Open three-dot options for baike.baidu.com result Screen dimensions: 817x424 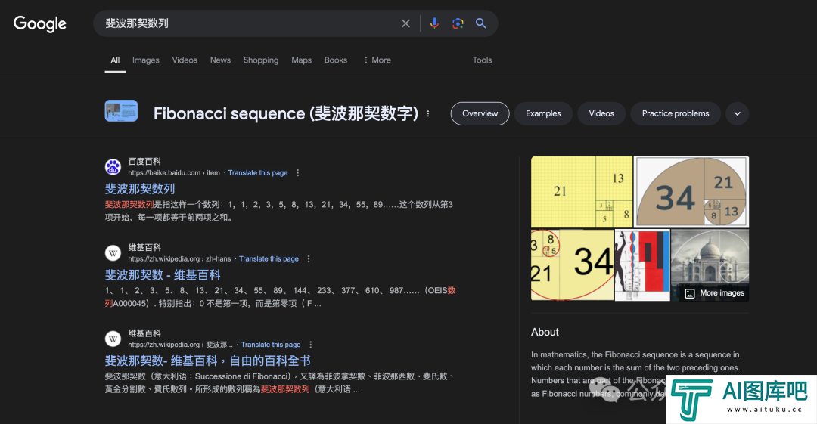(x=297, y=173)
